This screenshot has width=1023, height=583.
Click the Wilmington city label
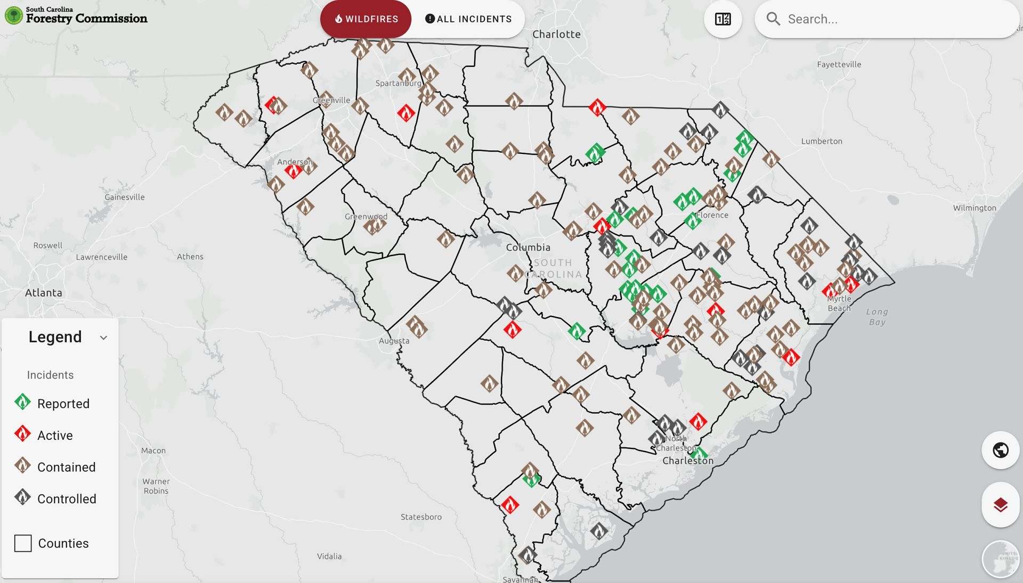coord(975,208)
